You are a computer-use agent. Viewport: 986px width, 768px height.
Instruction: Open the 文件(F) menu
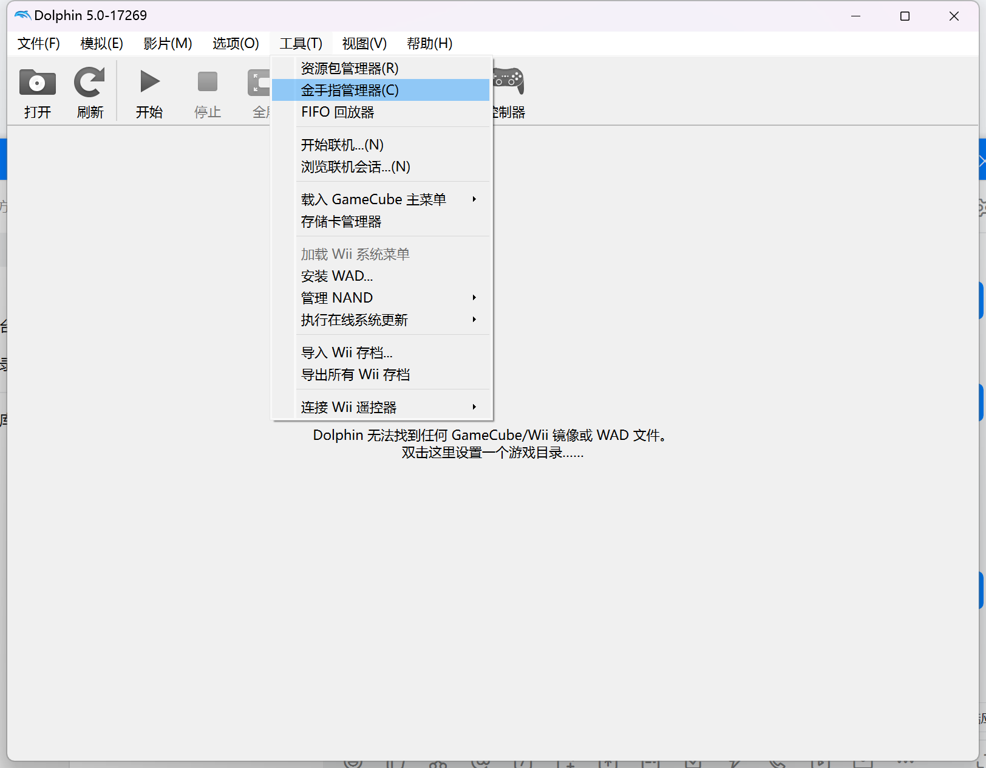coord(39,44)
